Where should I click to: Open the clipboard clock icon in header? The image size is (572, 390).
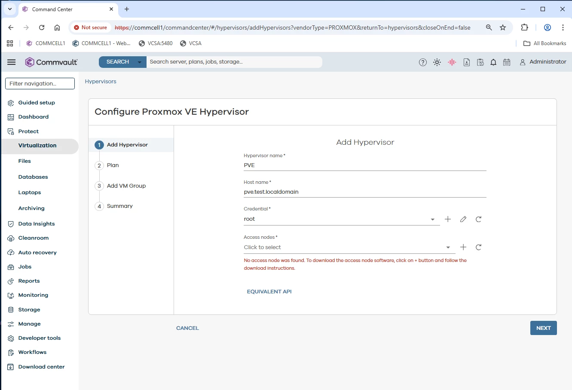[x=480, y=62]
